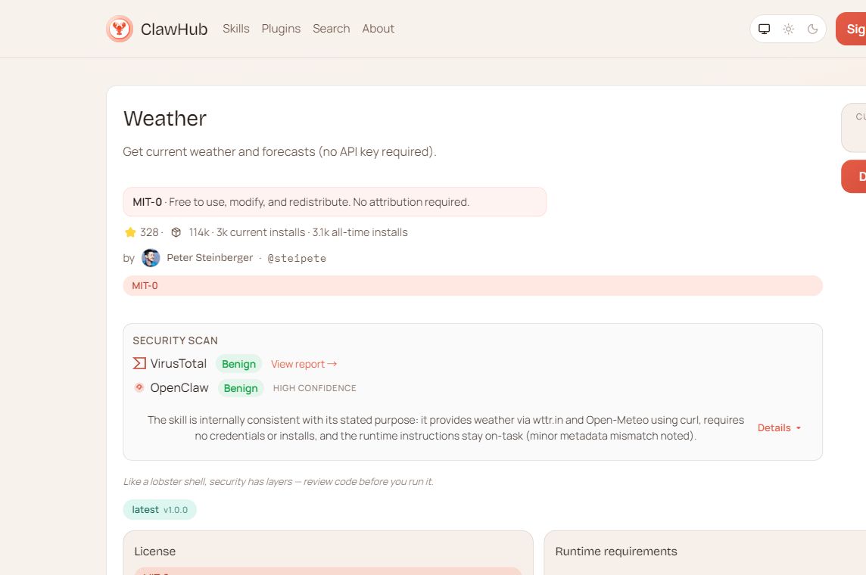The image size is (866, 575).
Task: Click the Peter Steinberger author name
Action: (210, 258)
